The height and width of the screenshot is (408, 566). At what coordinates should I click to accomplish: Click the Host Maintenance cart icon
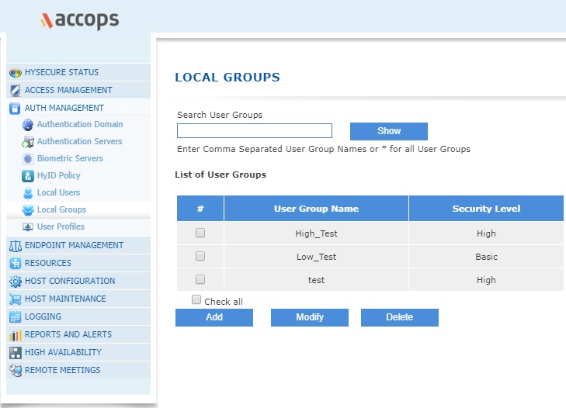coord(16,299)
